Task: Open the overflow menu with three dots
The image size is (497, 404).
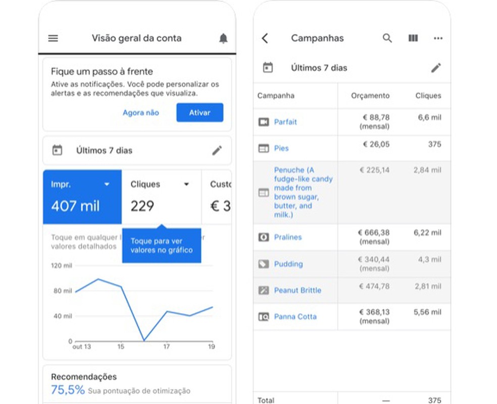Action: pos(438,38)
